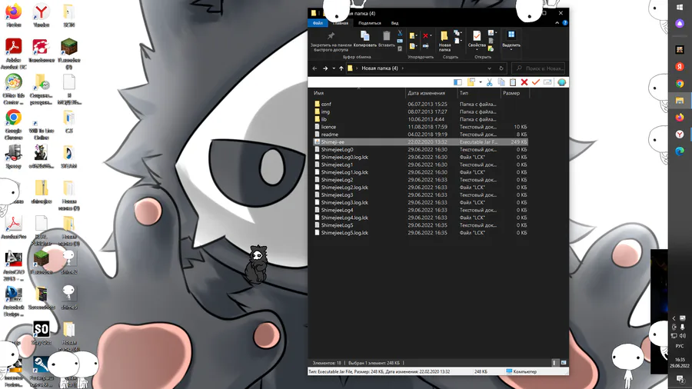Expand address bar history dropdown
Viewport: 692px width, 389px height.
click(x=489, y=68)
